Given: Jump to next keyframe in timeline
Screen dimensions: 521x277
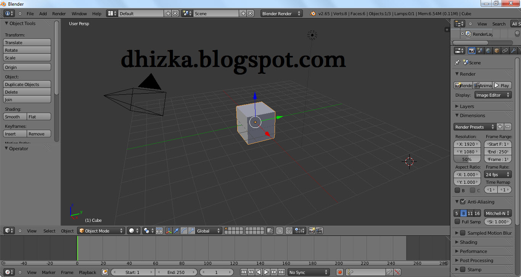Looking at the screenshot, I should [x=274, y=272].
